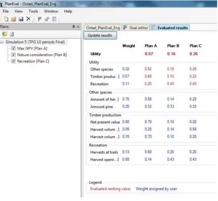Screen dimensions: 218x201
Task: Click the Save floppy disk icon
Action: (x=21, y=19)
